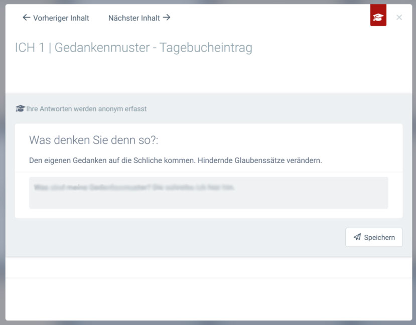The height and width of the screenshot is (325, 416).
Task: Click the left arrow beside Vorheriger Inhalt
Action: click(x=26, y=18)
